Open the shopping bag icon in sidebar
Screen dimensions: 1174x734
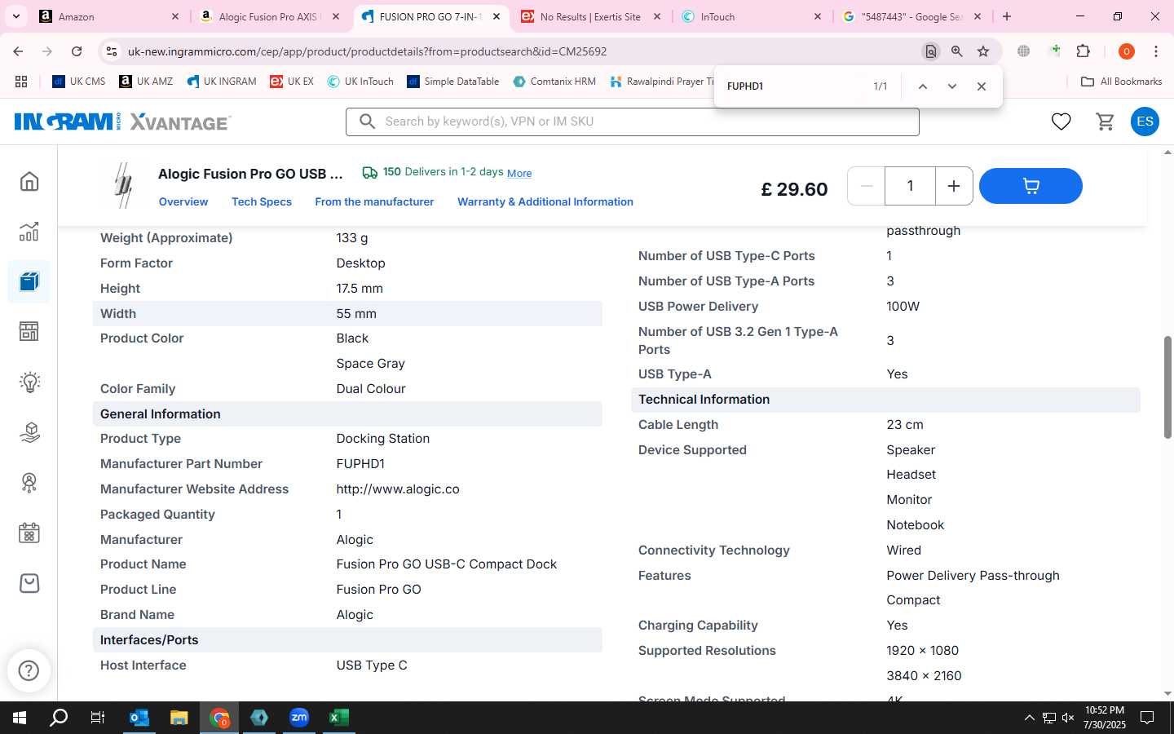(29, 583)
